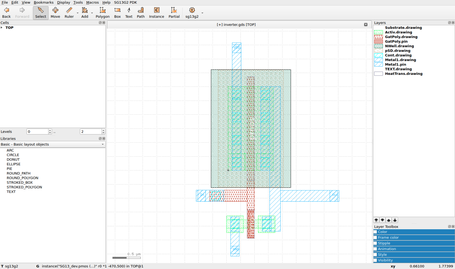The image size is (455, 269).
Task: Click the minimum hierarchy level field
Action: (x=37, y=131)
